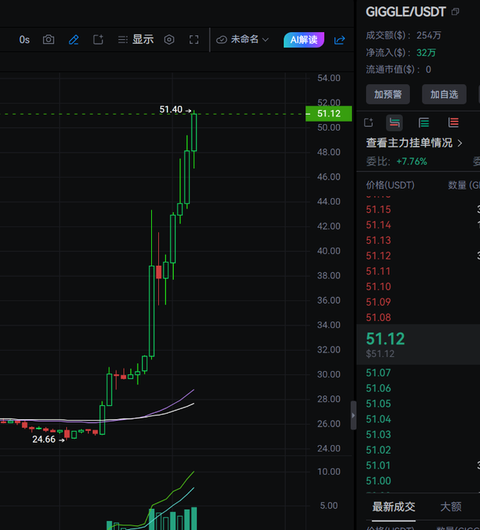Enter fullscreen chart mode
Image resolution: width=480 pixels, height=530 pixels.
pyautogui.click(x=194, y=40)
